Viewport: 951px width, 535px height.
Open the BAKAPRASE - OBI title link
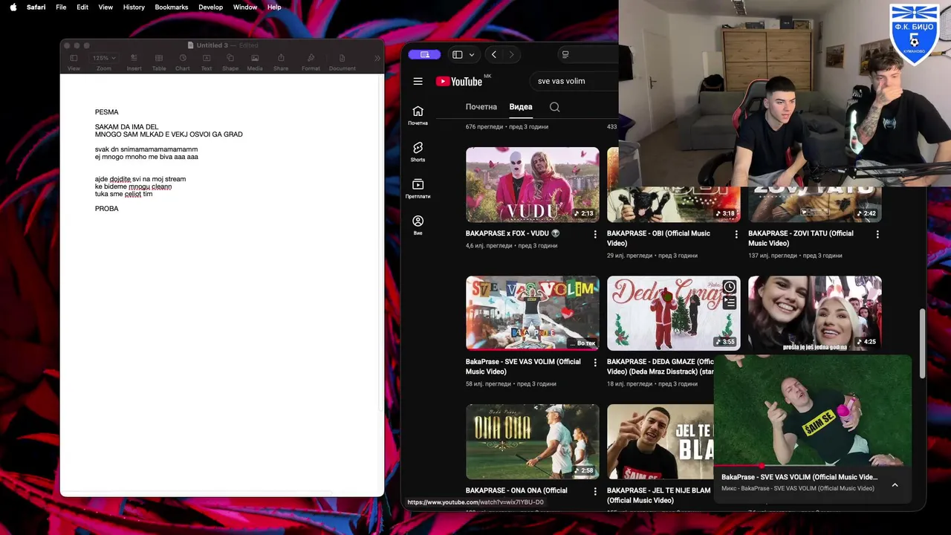(658, 238)
